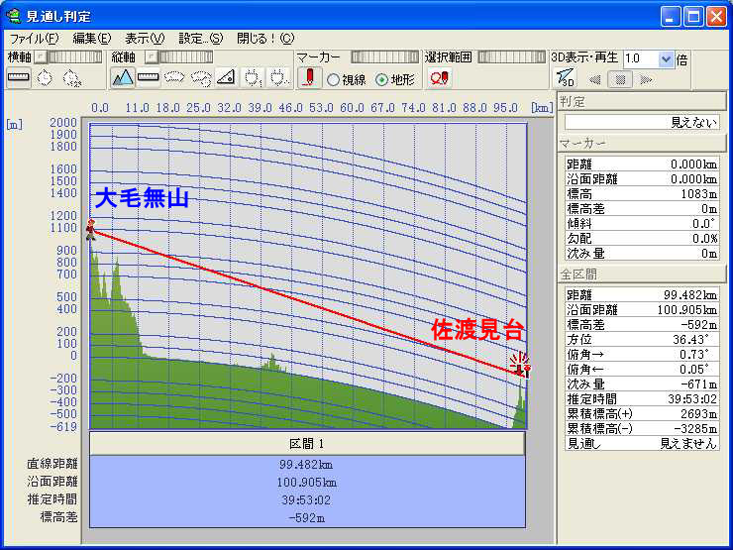Click the first dotted cloud-shaped icon
Screen dimensions: 733x550
point(174,77)
